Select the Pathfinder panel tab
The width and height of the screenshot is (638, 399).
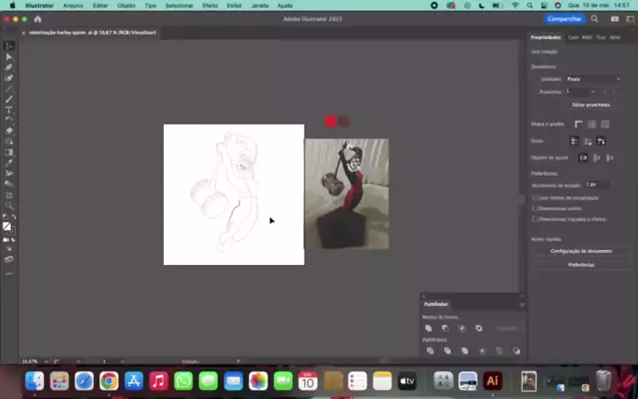[x=436, y=304]
